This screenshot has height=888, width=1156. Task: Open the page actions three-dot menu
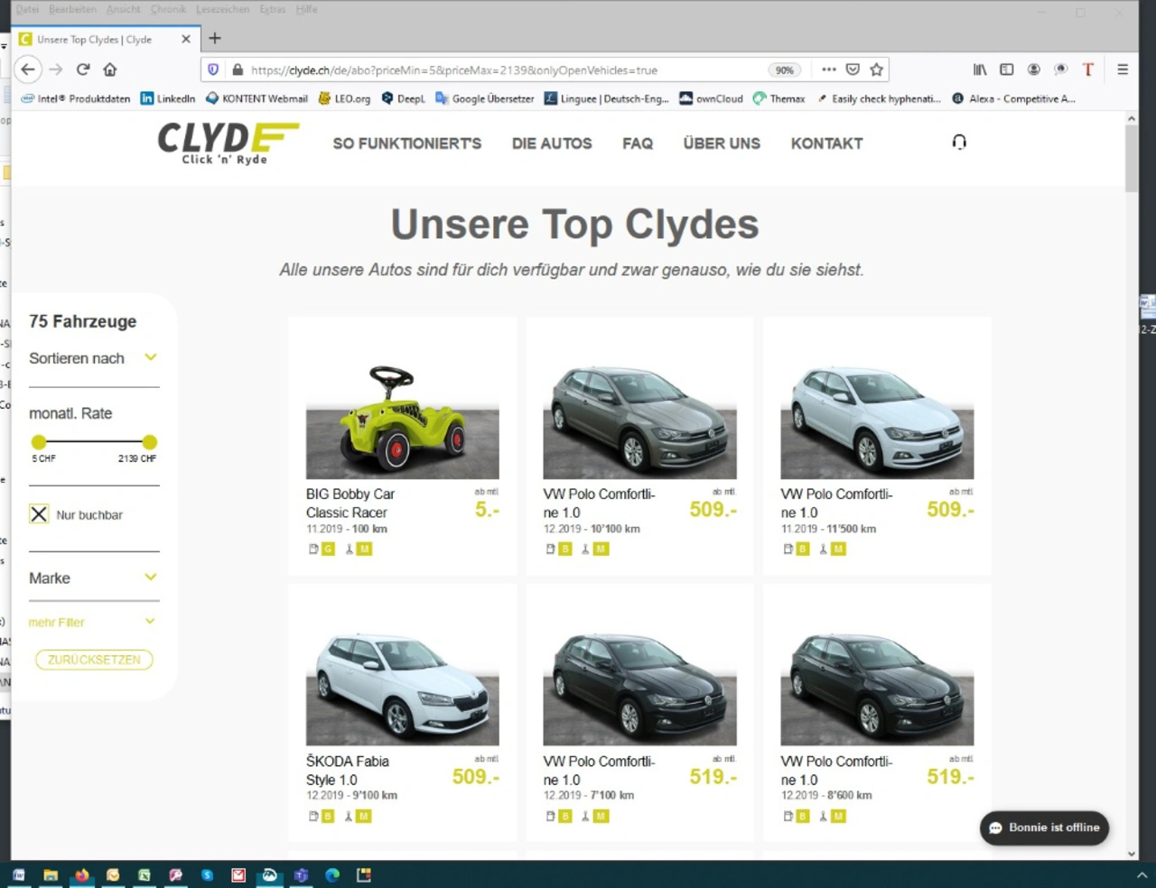[828, 69]
